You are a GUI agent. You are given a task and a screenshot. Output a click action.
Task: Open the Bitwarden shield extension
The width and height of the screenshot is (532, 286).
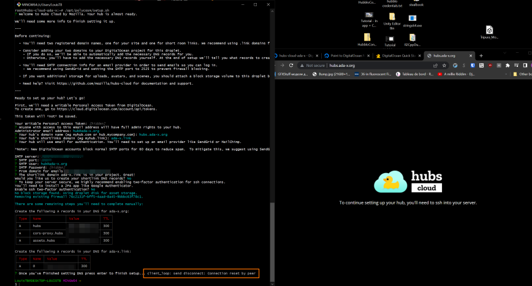pos(473,65)
